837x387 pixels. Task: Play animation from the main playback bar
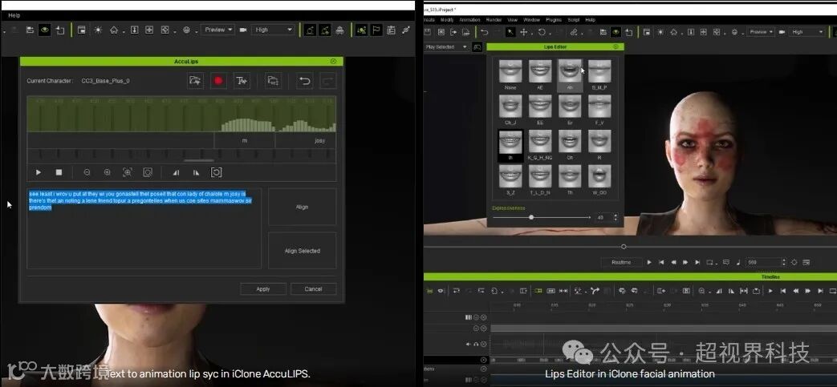[x=649, y=262]
